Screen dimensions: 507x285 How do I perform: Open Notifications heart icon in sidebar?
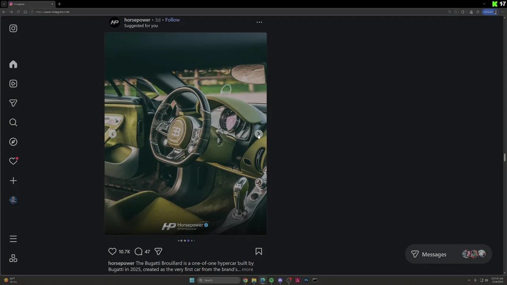[13, 161]
